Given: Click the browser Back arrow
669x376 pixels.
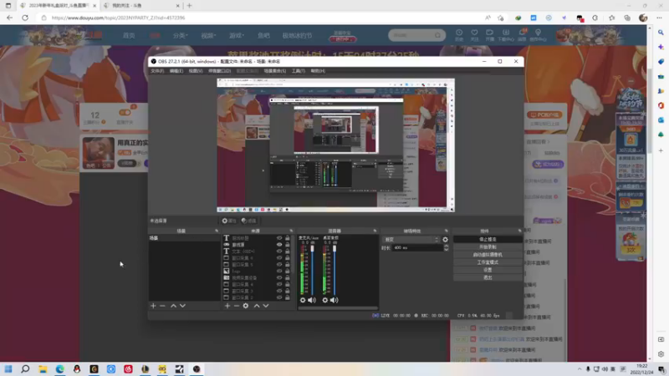Looking at the screenshot, I should coord(10,18).
